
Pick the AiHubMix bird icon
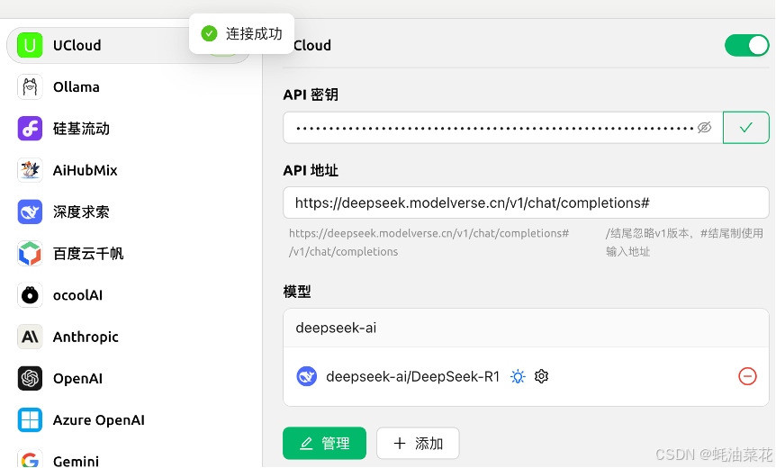coord(30,170)
